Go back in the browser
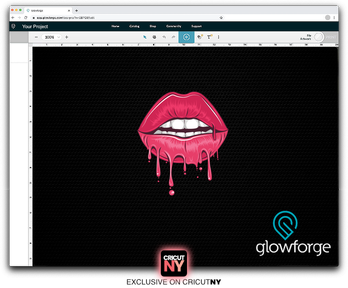 13,18
